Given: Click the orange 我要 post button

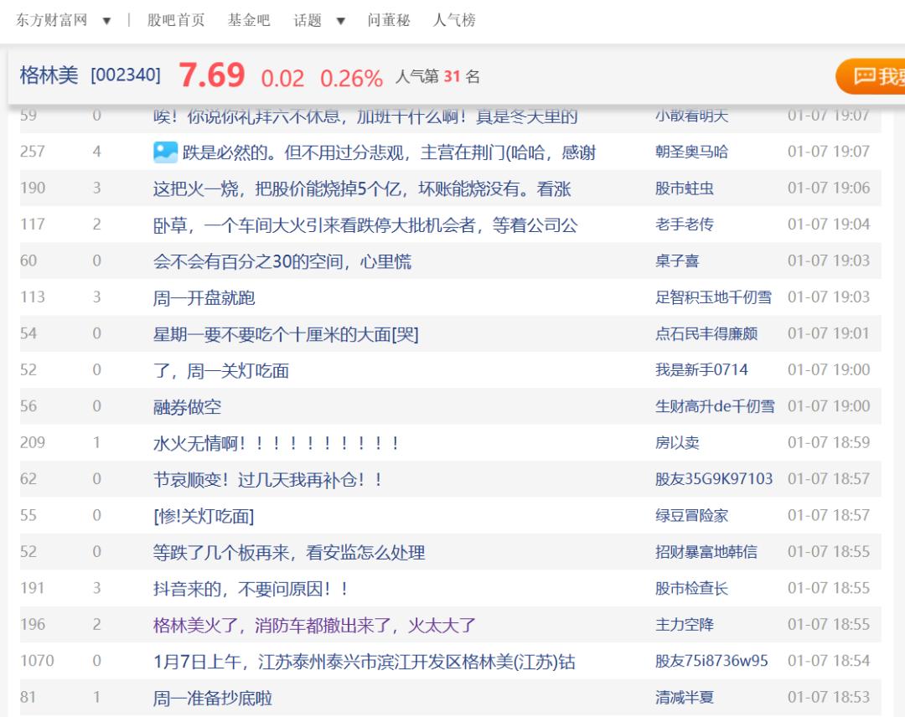Looking at the screenshot, I should point(871,76).
